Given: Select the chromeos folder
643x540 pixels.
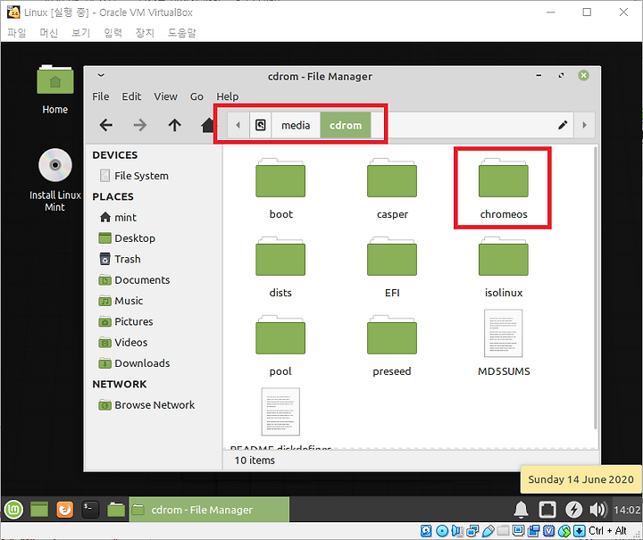Looking at the screenshot, I should [x=504, y=188].
